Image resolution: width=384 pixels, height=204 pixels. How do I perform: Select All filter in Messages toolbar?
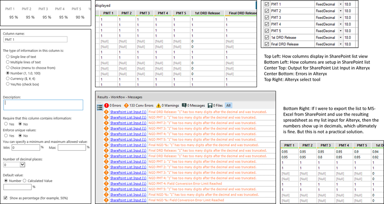click(228, 105)
